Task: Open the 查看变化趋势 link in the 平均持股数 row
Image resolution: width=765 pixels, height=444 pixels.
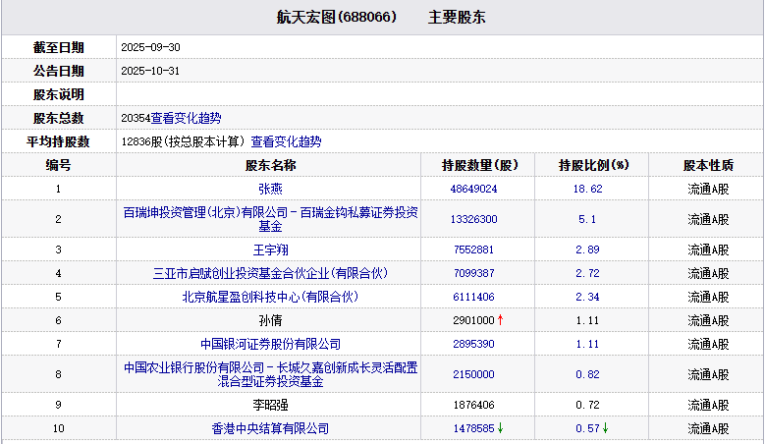Action: point(286,141)
